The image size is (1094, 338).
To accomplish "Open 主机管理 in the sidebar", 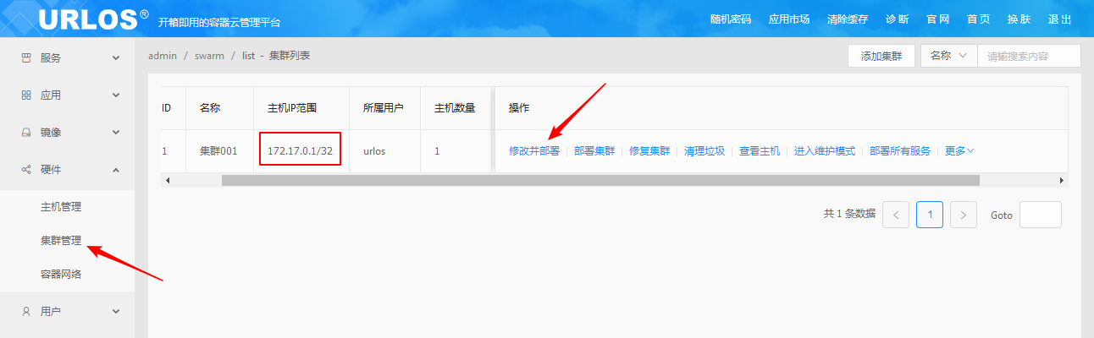I will 61,206.
